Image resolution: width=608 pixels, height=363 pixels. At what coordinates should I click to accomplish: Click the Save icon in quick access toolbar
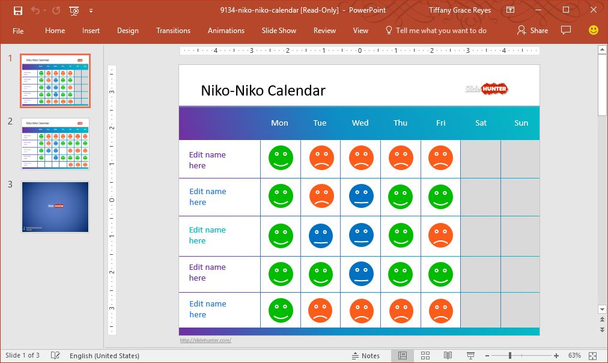tap(18, 11)
